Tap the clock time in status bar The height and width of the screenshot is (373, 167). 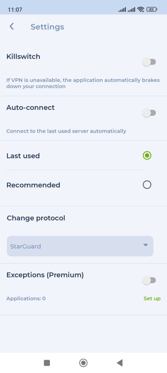(x=15, y=10)
